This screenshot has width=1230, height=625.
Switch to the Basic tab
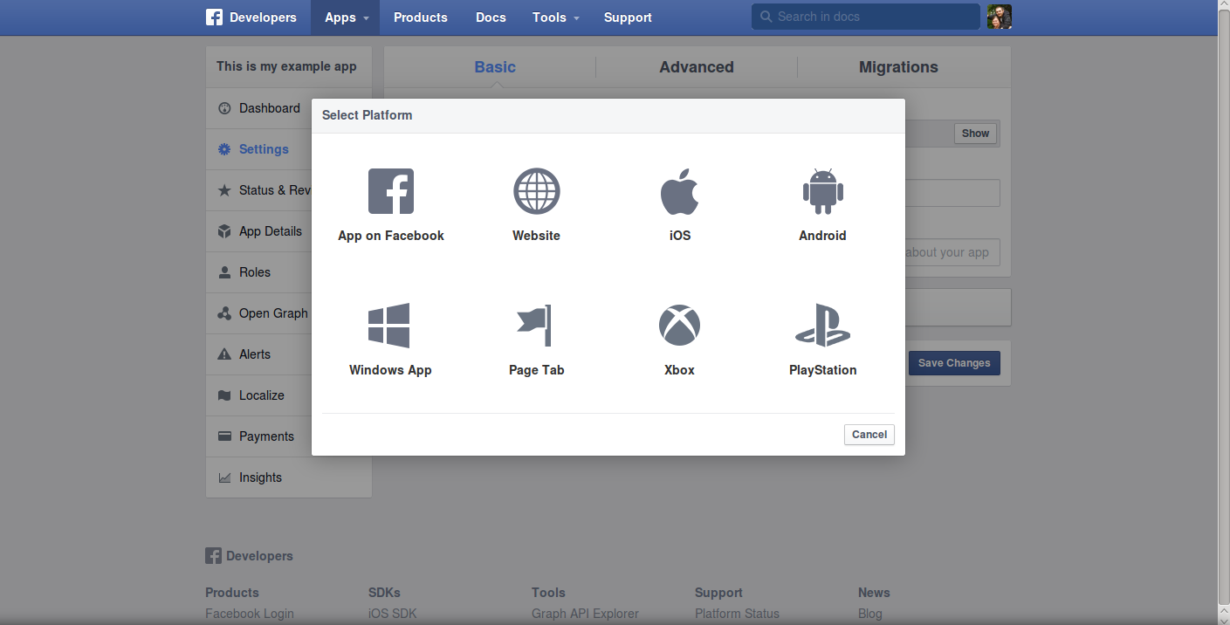click(495, 67)
